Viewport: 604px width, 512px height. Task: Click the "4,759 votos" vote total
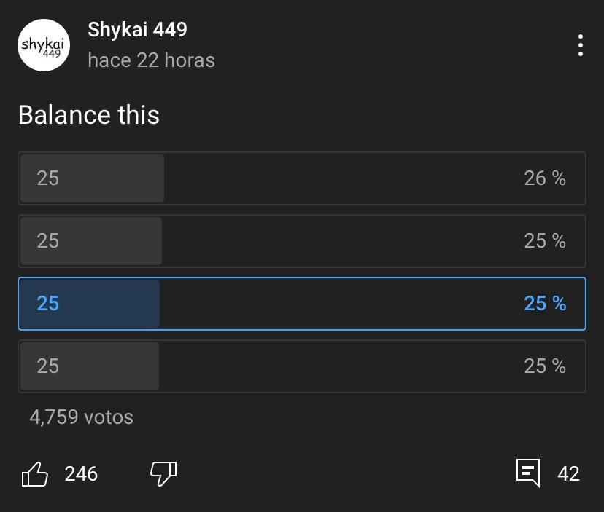[81, 417]
